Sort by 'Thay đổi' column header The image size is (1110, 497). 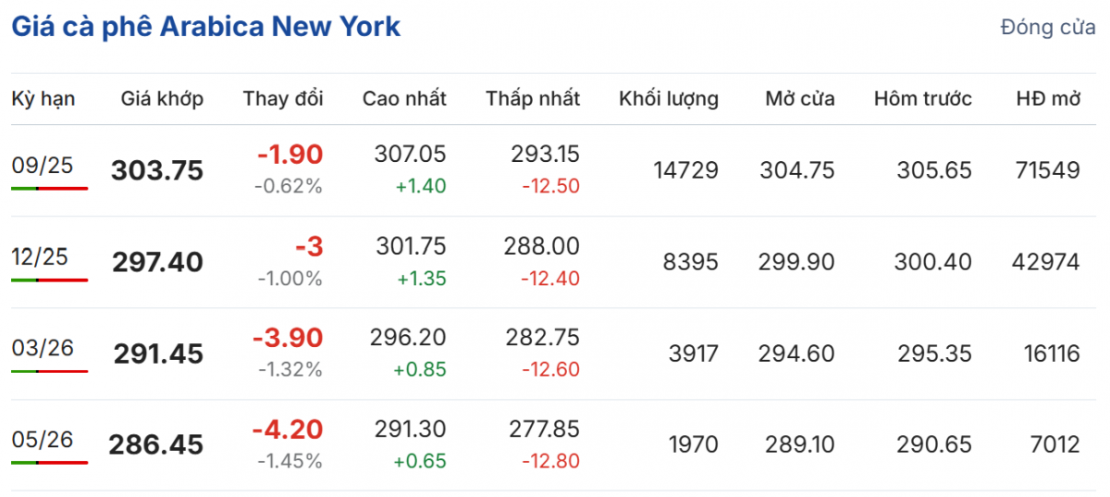tap(283, 99)
